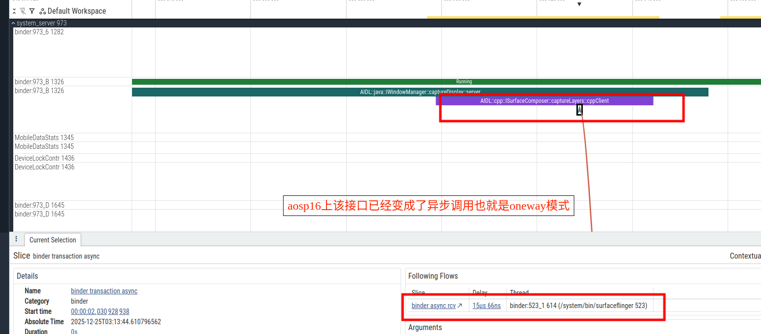This screenshot has height=334, width=761.
Task: Click the Slice binder transaction async title
Action: tap(56, 256)
